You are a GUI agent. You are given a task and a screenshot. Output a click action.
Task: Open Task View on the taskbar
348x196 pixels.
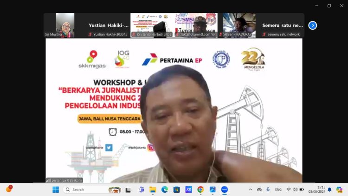128,190
